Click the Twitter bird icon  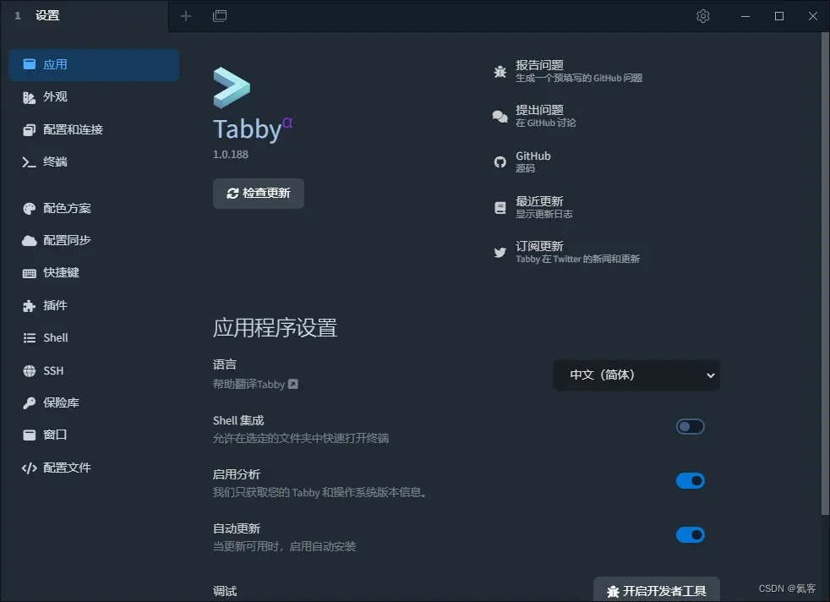coord(500,253)
